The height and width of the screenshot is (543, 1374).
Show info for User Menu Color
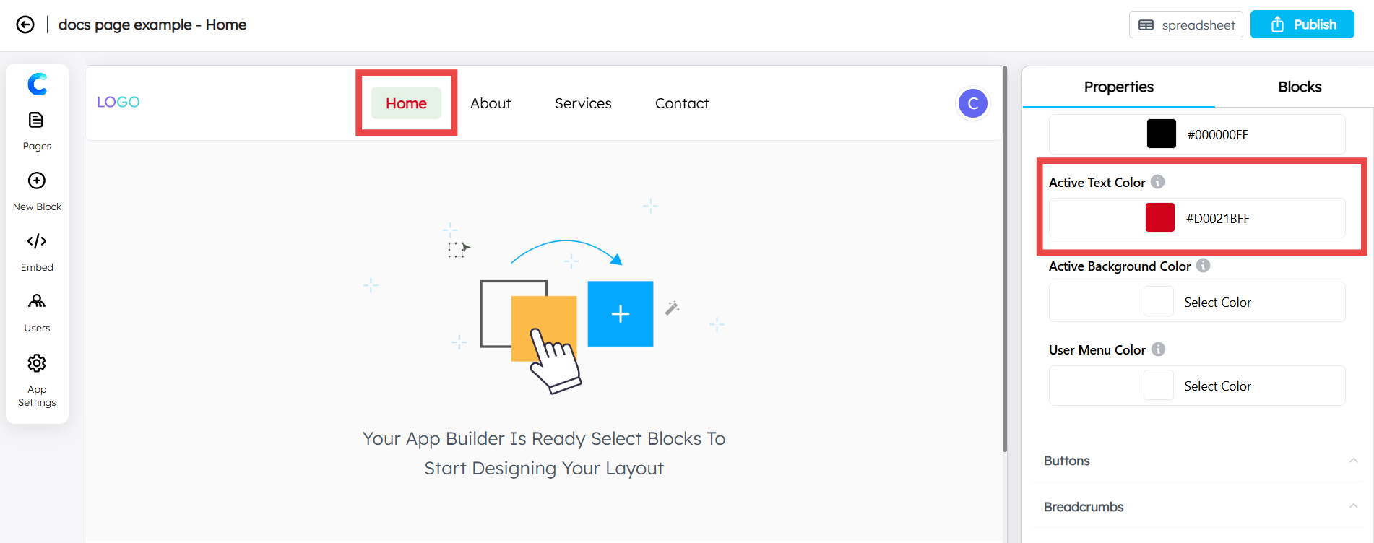point(1159,349)
